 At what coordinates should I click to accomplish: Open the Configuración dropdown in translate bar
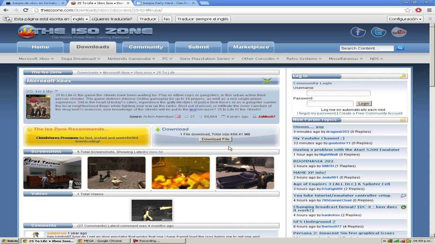click(405, 19)
